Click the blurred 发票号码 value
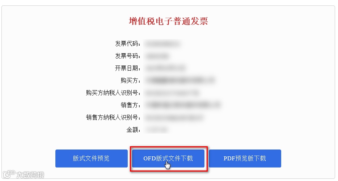 pos(157,56)
